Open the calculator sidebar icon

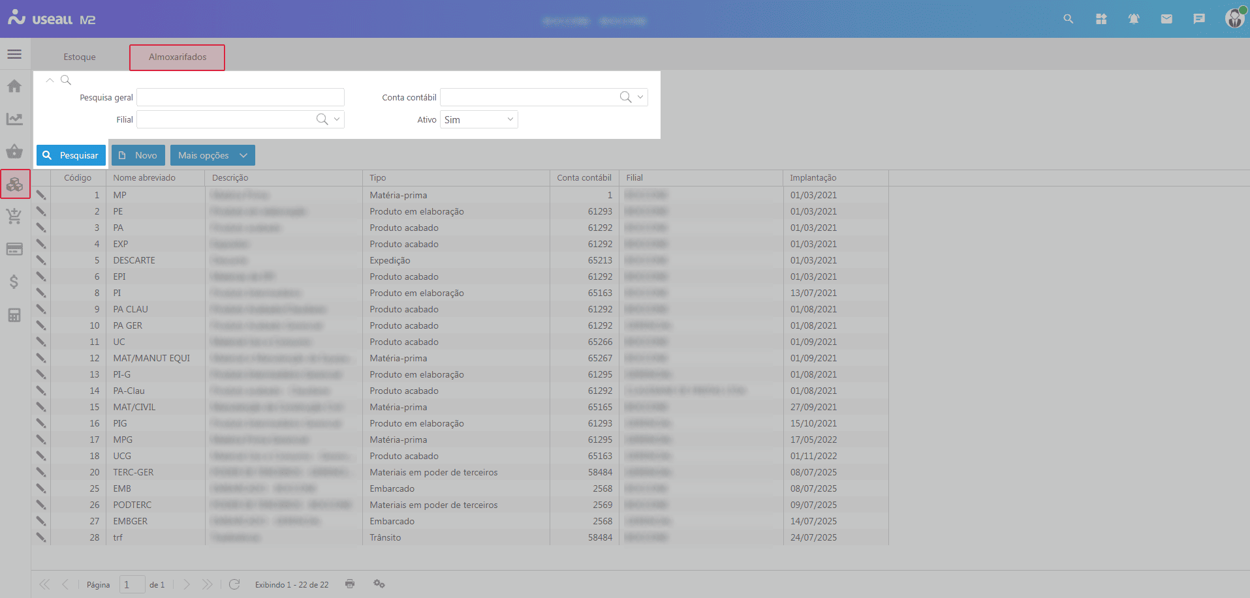tap(14, 315)
